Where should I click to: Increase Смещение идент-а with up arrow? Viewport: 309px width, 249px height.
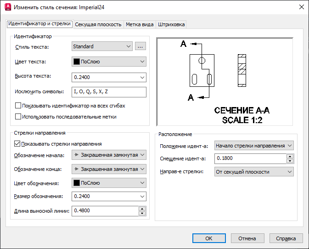(290, 157)
